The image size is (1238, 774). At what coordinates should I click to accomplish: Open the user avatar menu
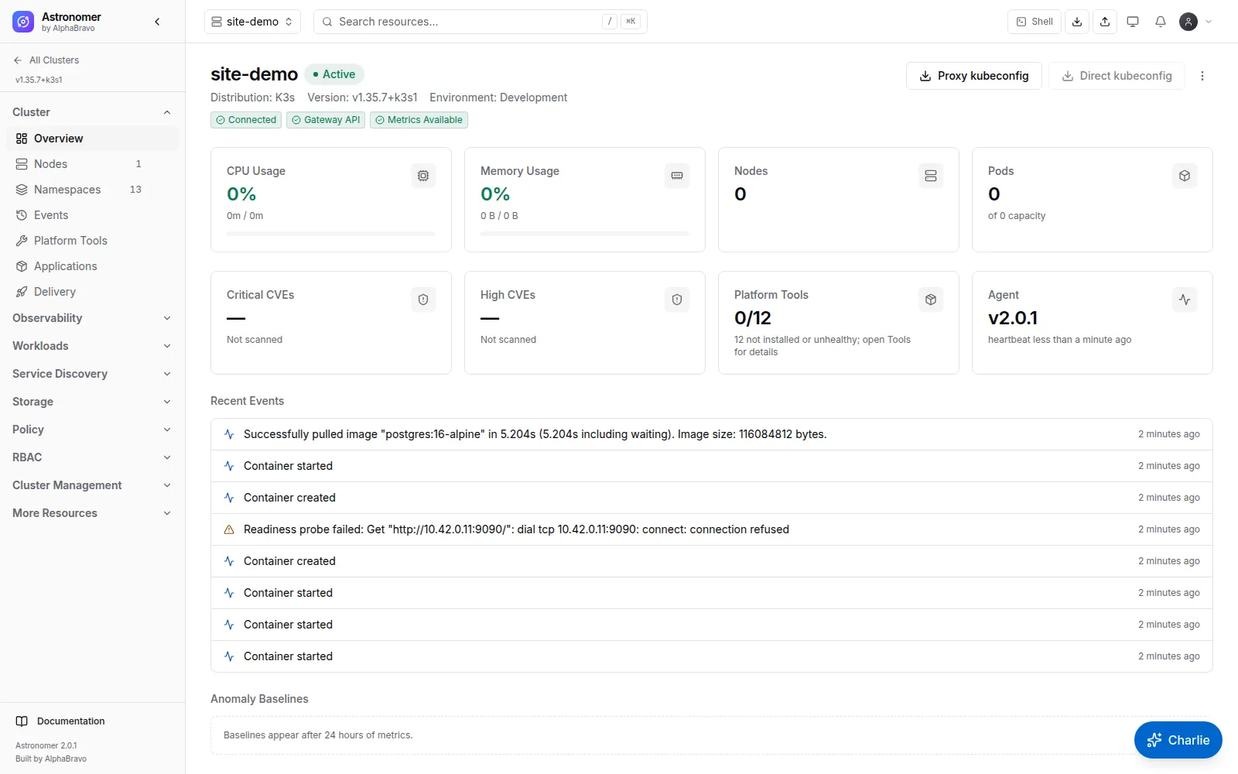[1195, 22]
